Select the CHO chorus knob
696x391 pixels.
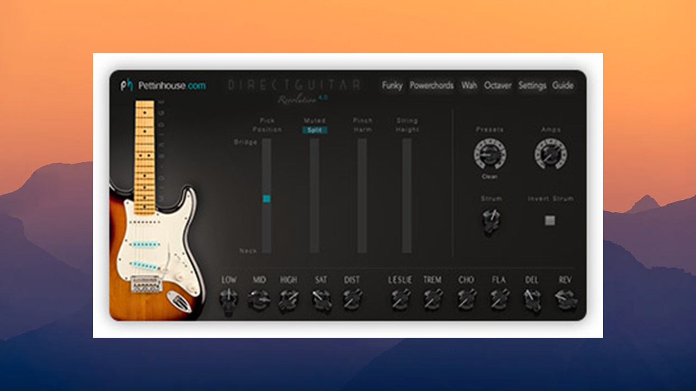[467, 298]
